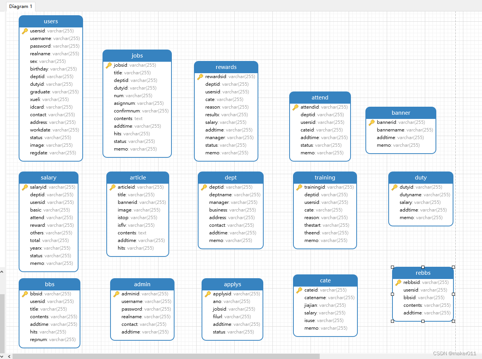Click the key icon in the dept table
Viewport: 482px width, 359px height.
coord(204,187)
